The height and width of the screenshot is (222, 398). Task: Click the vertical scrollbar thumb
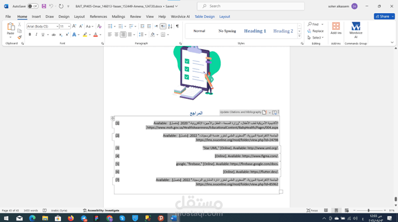click(395, 199)
